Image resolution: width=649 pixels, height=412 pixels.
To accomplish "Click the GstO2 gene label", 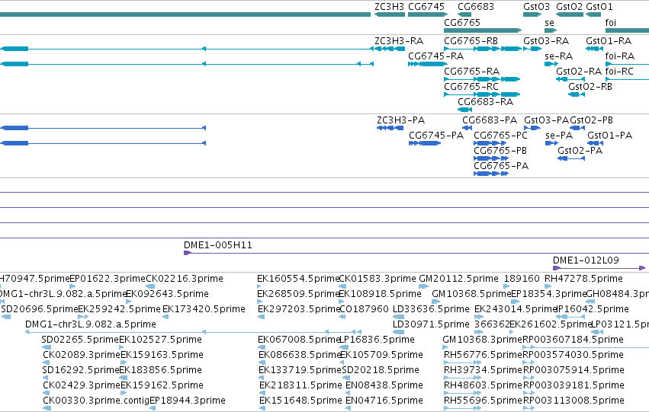I will 569,7.
